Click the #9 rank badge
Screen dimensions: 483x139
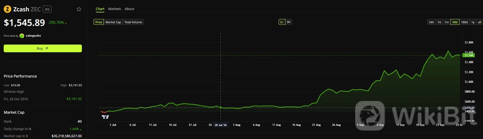[x=47, y=9]
